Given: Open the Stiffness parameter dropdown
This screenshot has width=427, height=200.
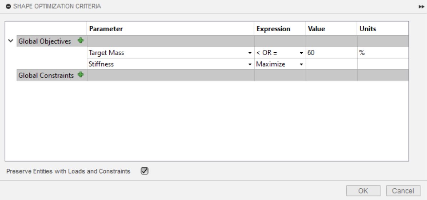Looking at the screenshot, I should [x=250, y=64].
